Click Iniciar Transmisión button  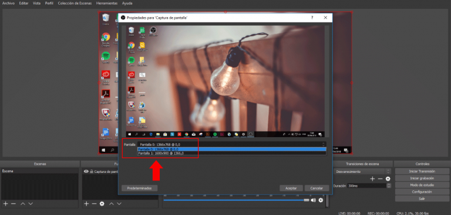point(422,171)
